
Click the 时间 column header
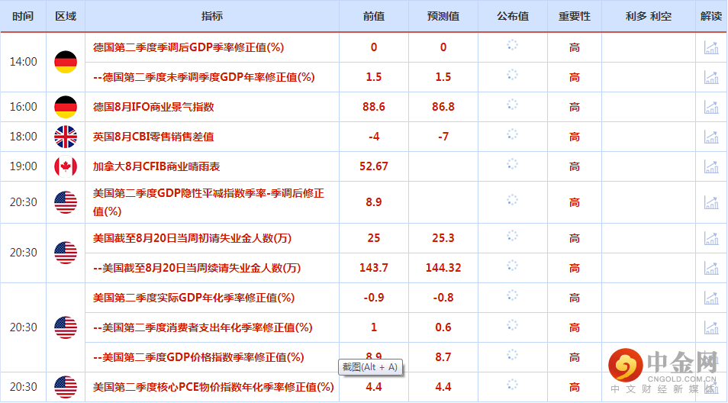(23, 16)
